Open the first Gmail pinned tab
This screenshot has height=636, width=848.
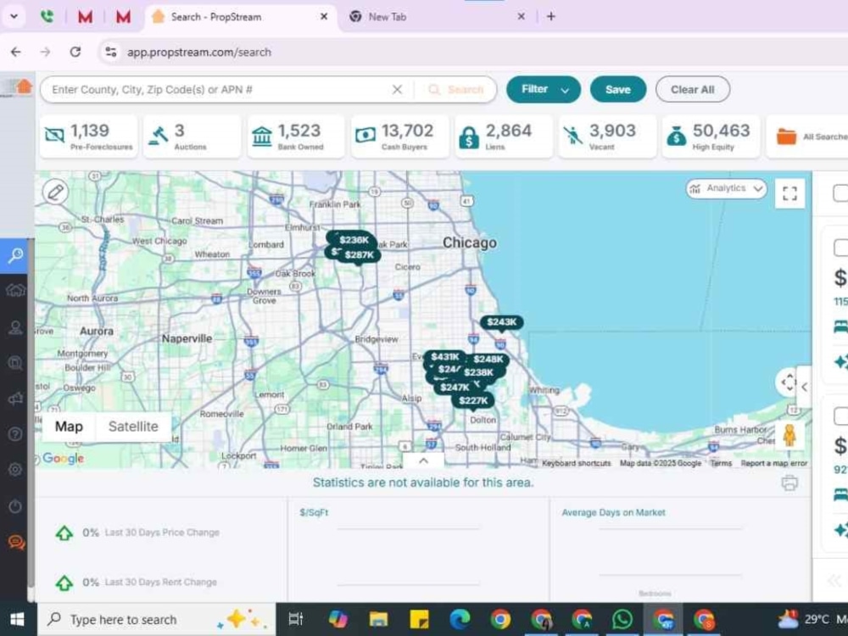(x=85, y=17)
